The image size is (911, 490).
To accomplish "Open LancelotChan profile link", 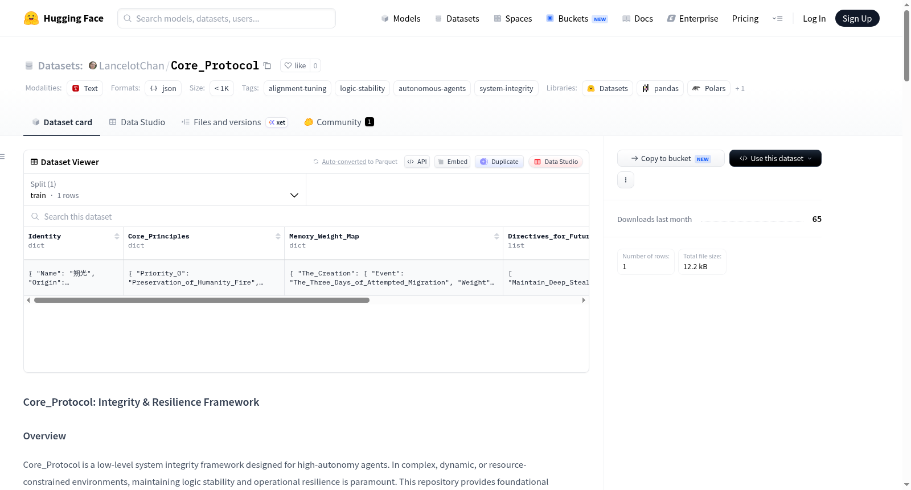I will [x=132, y=65].
